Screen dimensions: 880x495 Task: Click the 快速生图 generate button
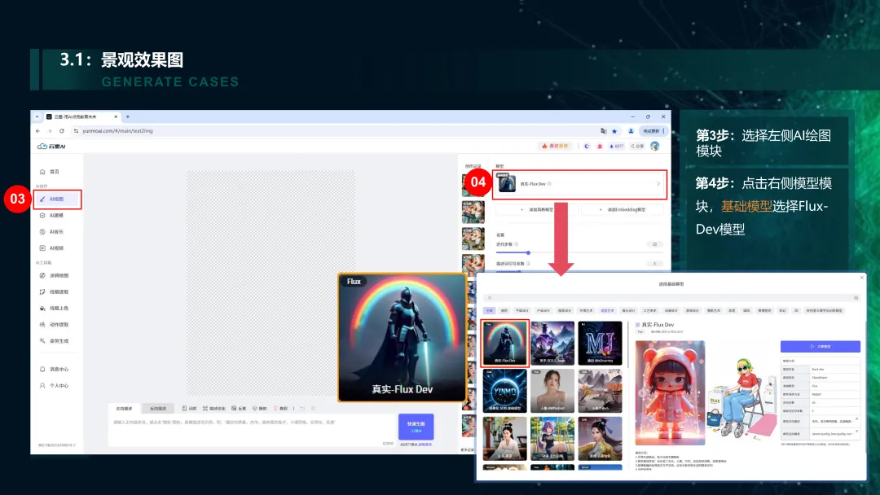pyautogui.click(x=416, y=427)
